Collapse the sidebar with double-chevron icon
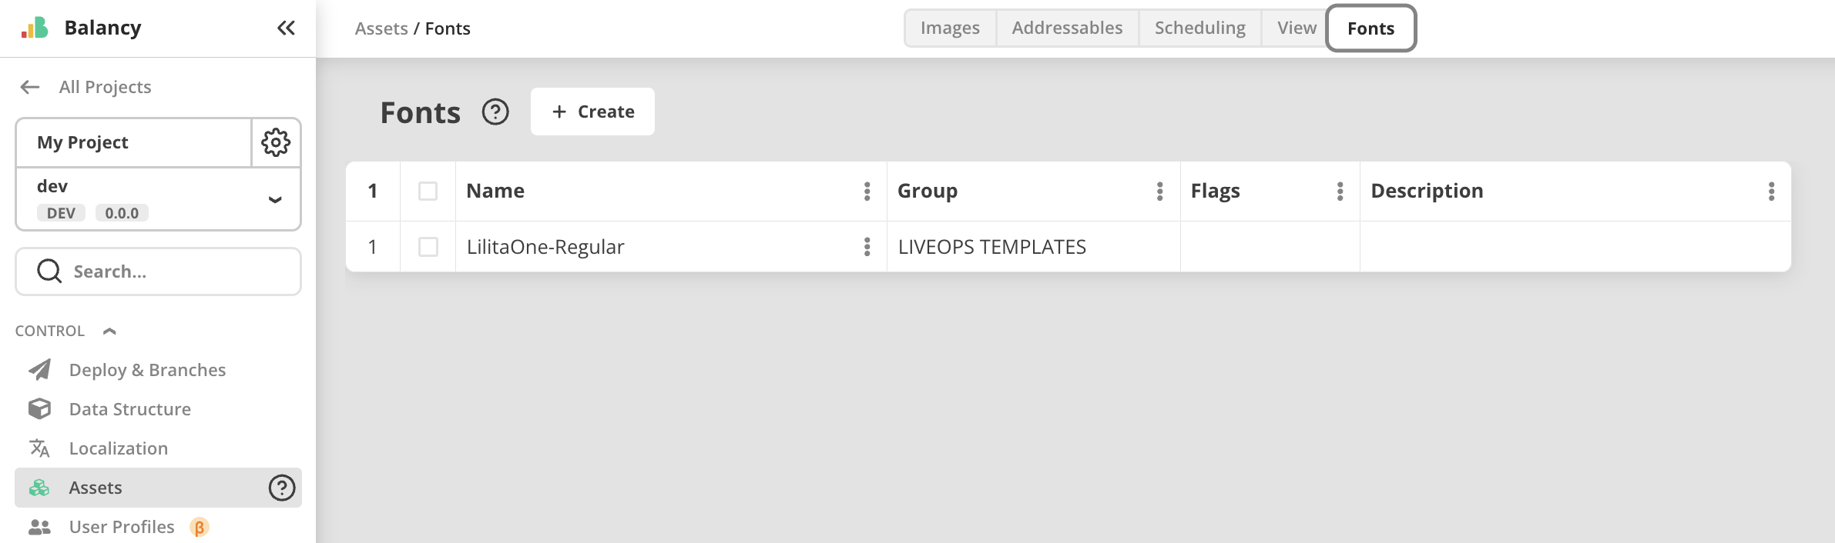Image resolution: width=1835 pixels, height=543 pixels. point(286,28)
